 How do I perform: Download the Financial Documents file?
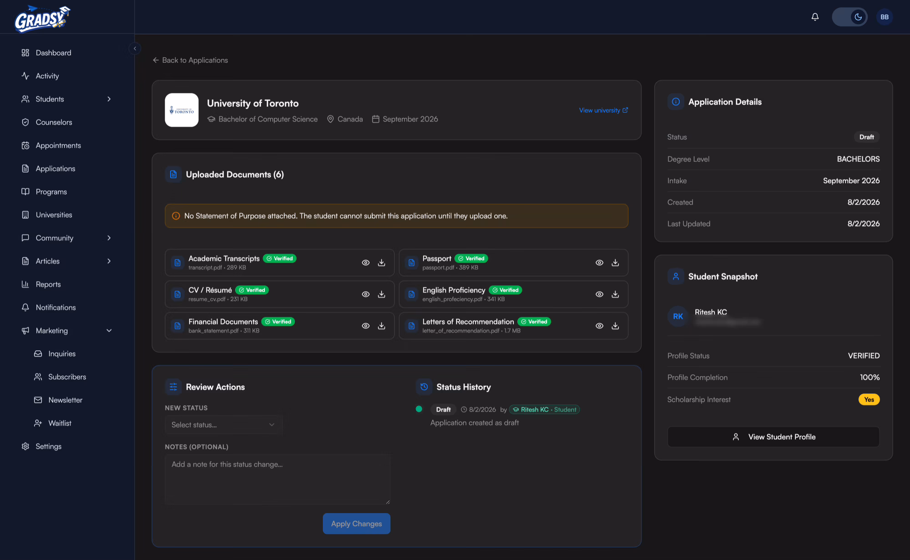click(x=382, y=326)
